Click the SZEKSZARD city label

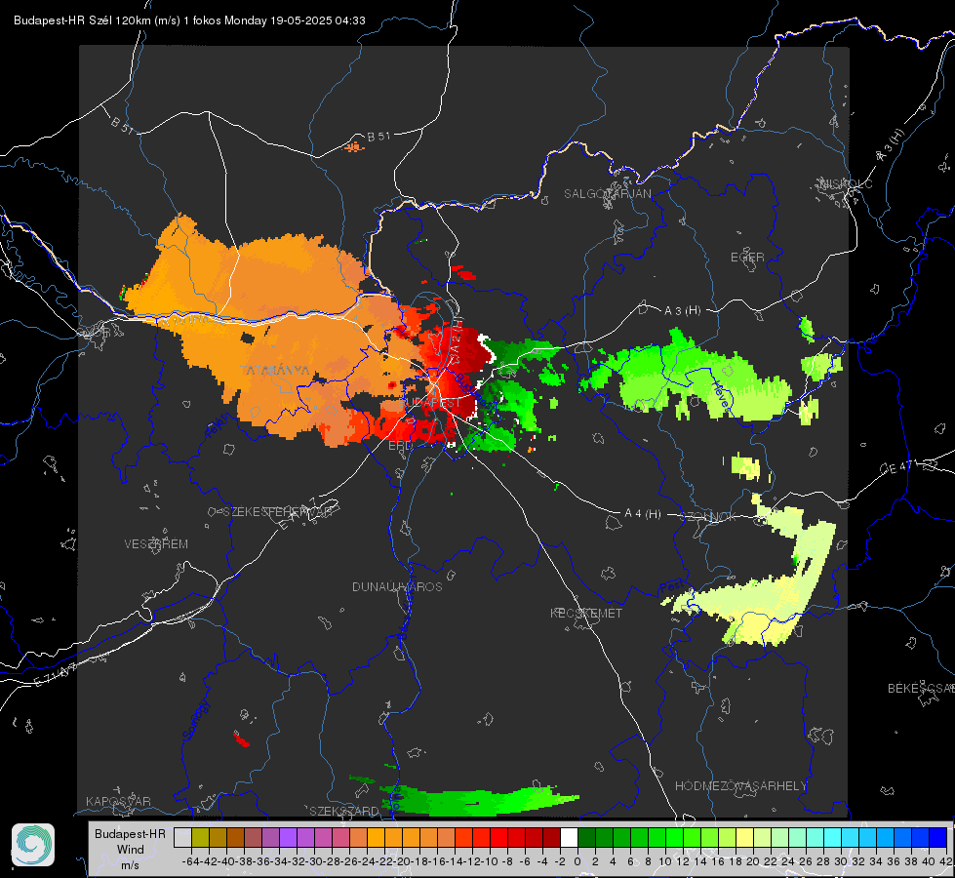(344, 811)
